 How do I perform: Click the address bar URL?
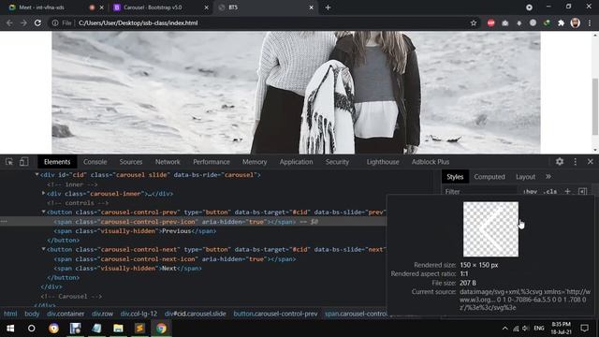point(138,22)
